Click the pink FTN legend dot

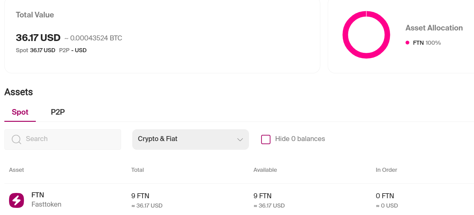coord(407,43)
